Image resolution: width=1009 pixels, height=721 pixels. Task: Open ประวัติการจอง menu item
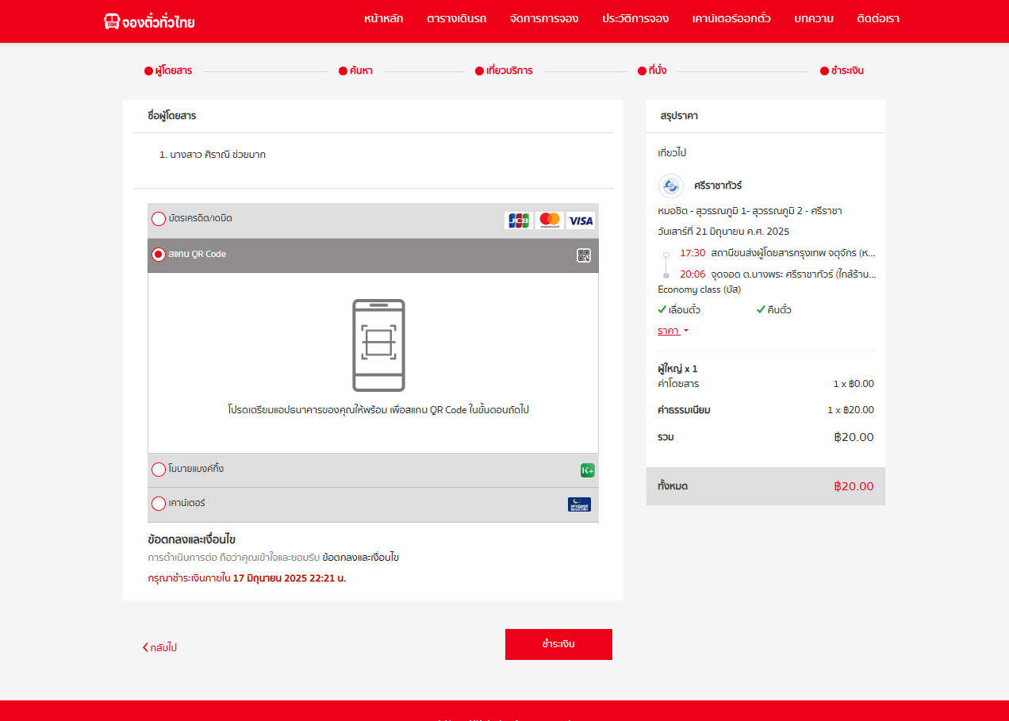pyautogui.click(x=635, y=18)
